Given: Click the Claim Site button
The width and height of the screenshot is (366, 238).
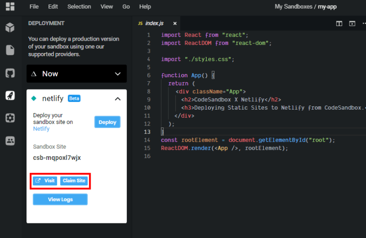Looking at the screenshot, I should (x=74, y=180).
